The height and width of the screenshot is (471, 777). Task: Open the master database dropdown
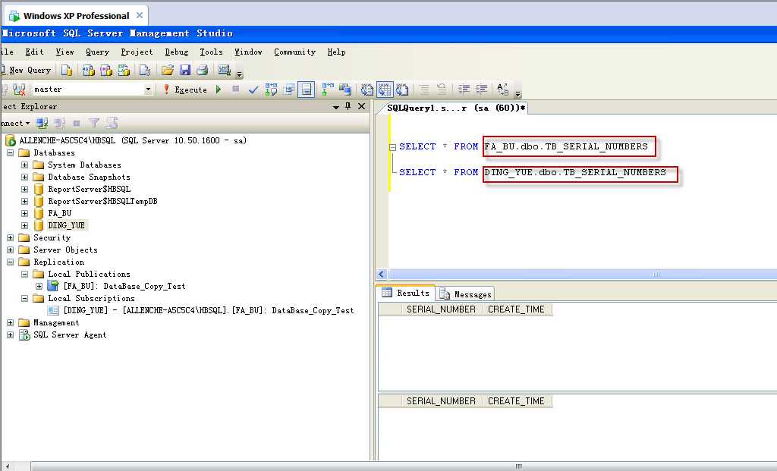148,89
